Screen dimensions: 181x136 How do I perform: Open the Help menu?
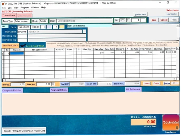(43, 8)
